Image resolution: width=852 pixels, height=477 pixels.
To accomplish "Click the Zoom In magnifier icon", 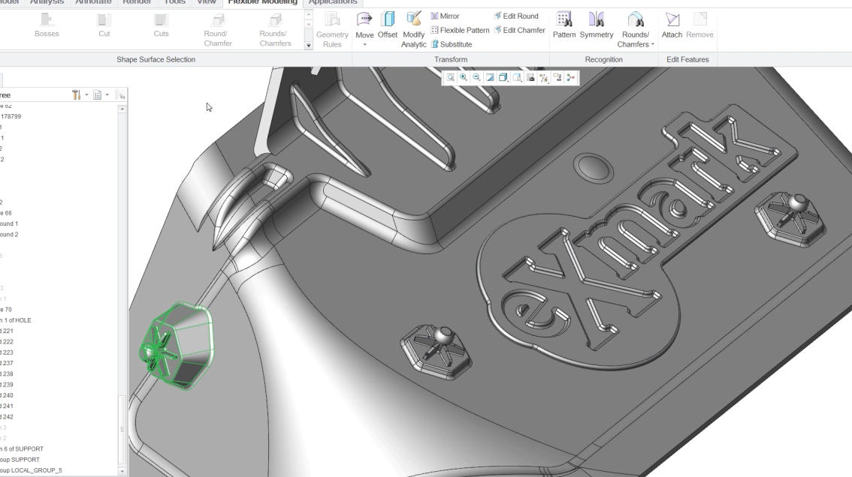I will pos(464,77).
